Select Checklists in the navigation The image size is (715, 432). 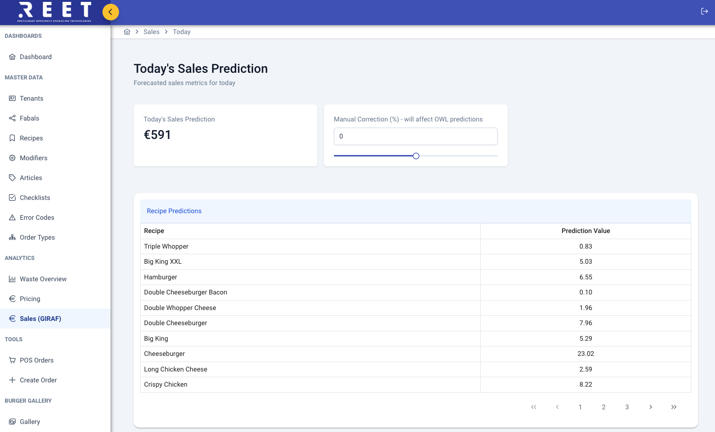pos(12,198)
